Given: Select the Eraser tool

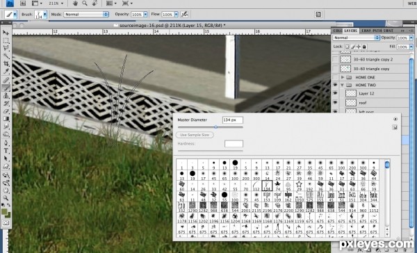Looking at the screenshot, I should [6, 111].
